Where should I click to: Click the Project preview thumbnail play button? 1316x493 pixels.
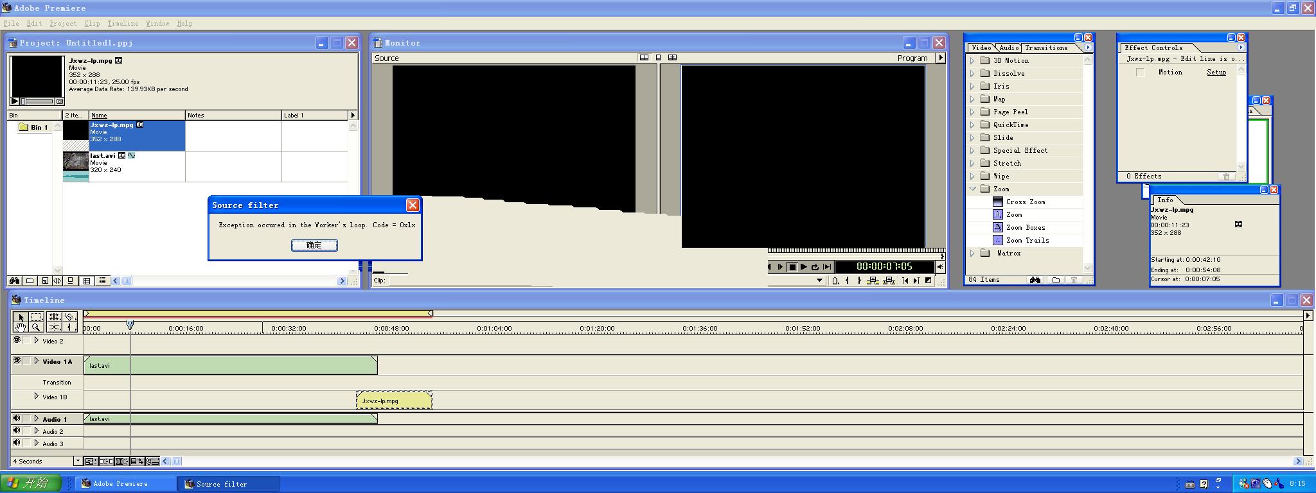[x=15, y=101]
